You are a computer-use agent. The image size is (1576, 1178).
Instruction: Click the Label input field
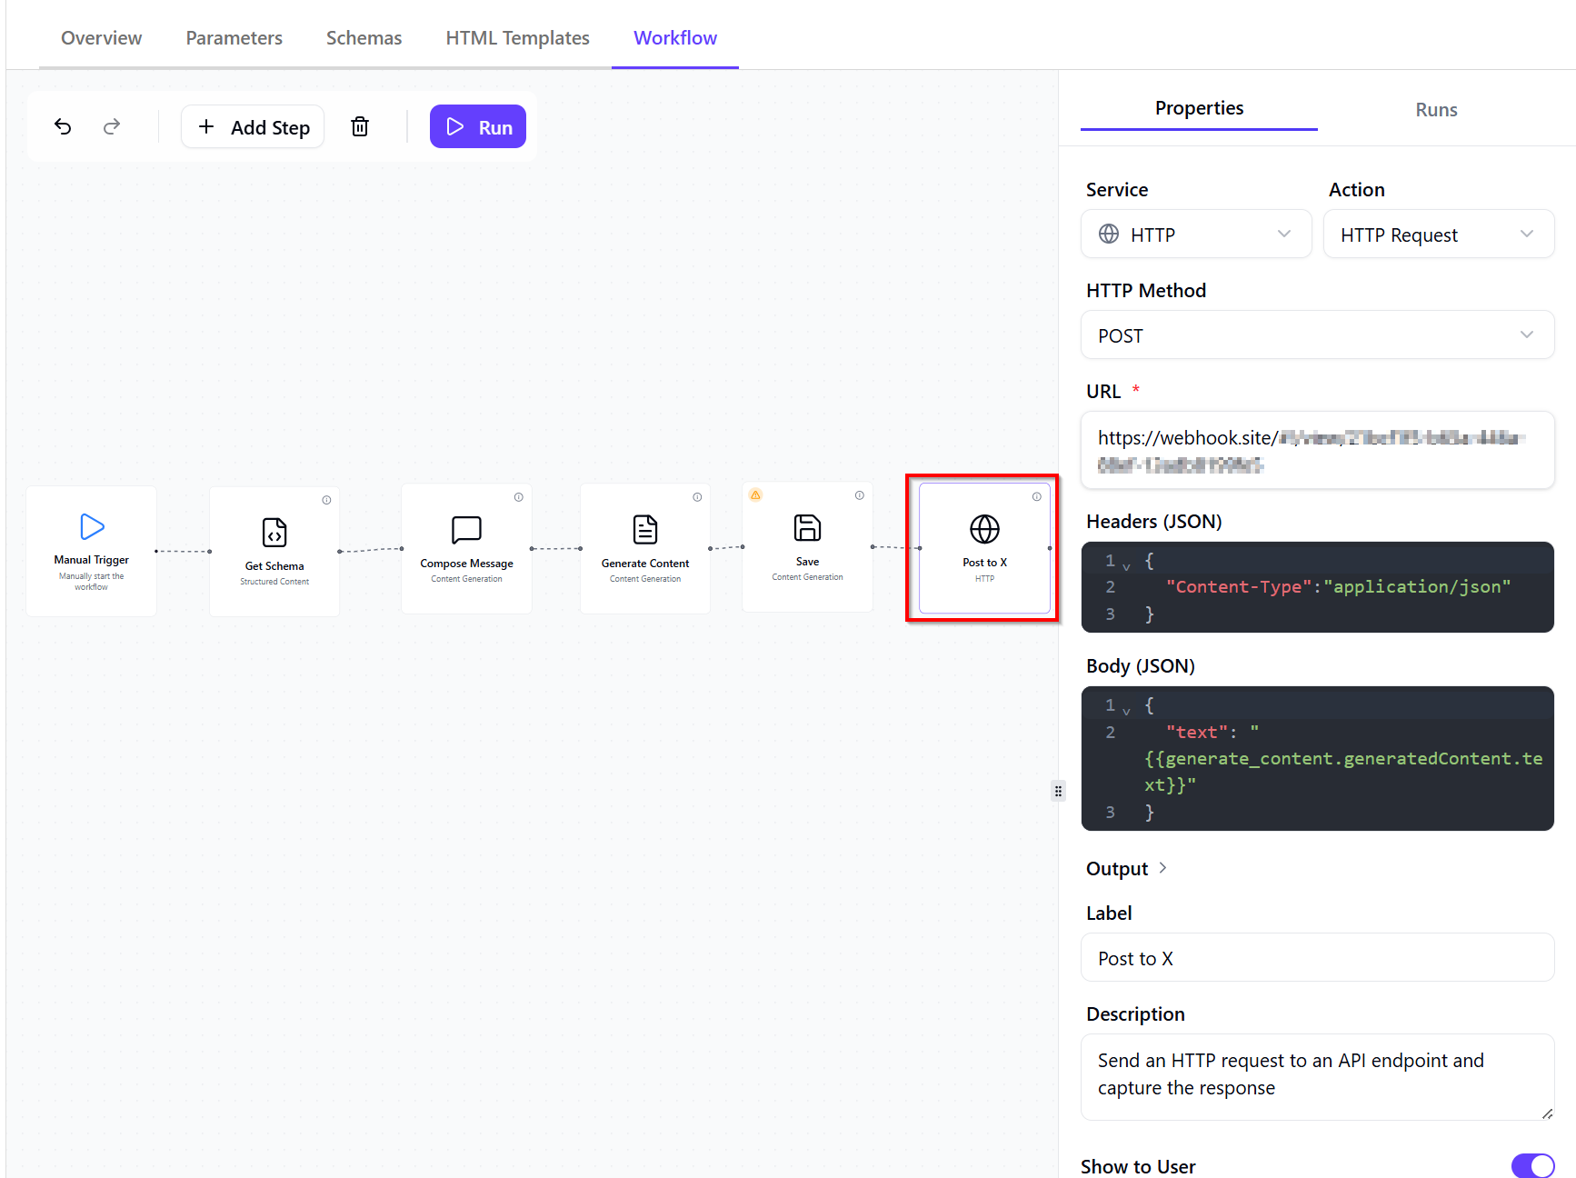coord(1316,958)
